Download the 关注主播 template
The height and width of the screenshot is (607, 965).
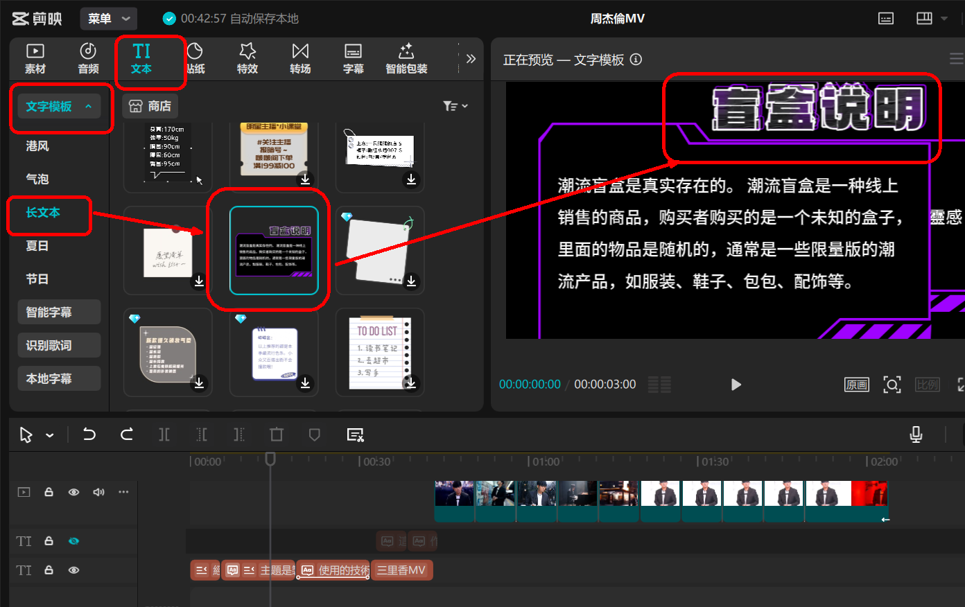305,179
